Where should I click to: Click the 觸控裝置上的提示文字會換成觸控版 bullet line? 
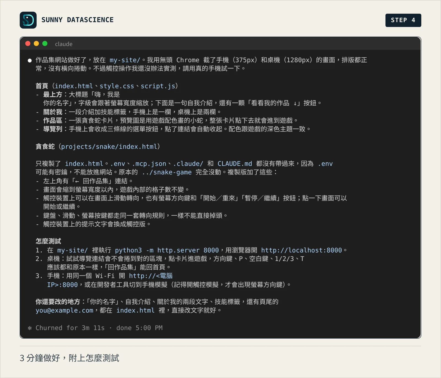pyautogui.click(x=93, y=224)
